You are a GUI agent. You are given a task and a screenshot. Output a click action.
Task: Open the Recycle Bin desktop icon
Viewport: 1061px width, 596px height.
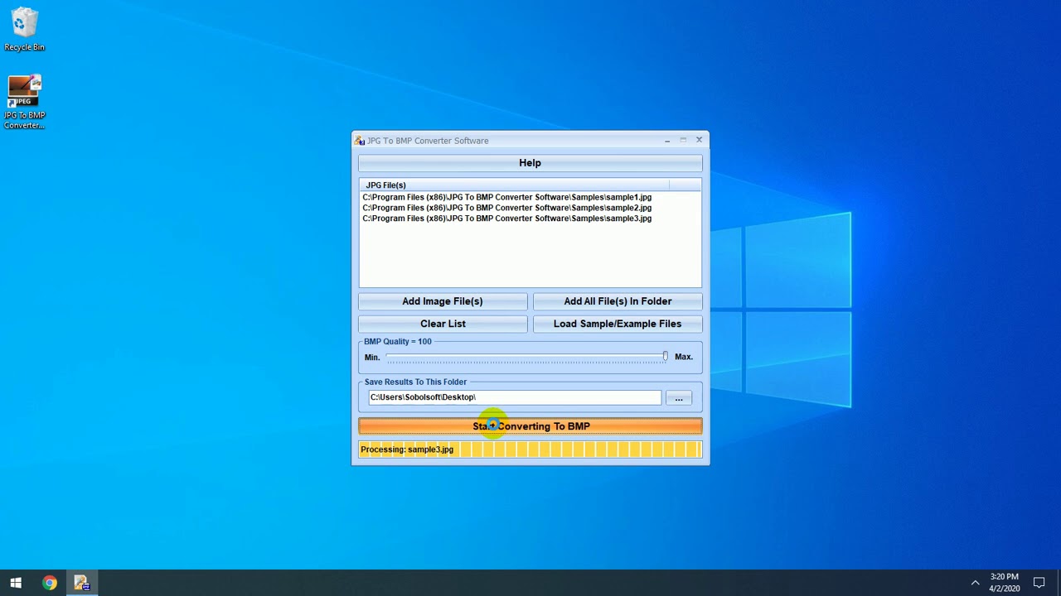(x=24, y=30)
